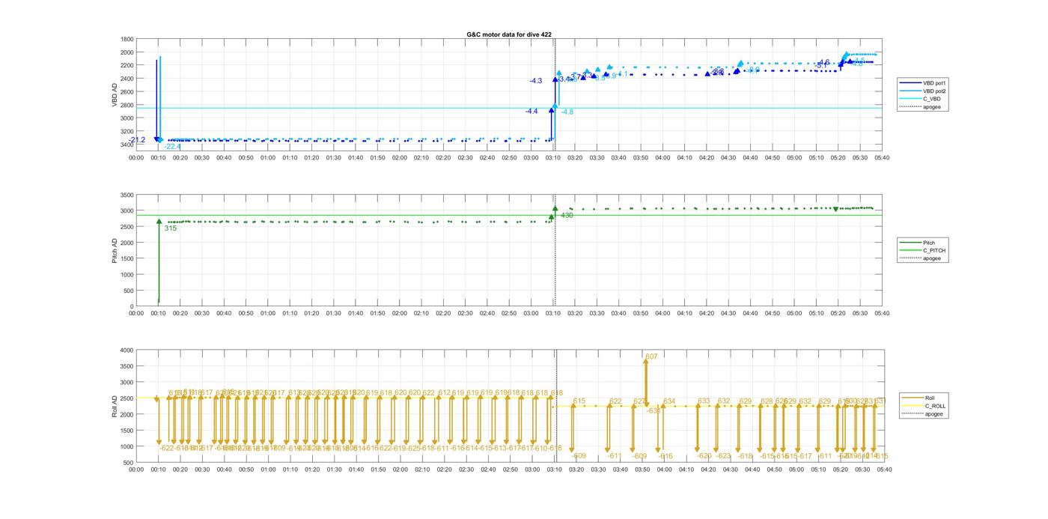Screen dimensions: 1048x519
Task: Click the "-4.8" VBD data label
Action: point(567,112)
